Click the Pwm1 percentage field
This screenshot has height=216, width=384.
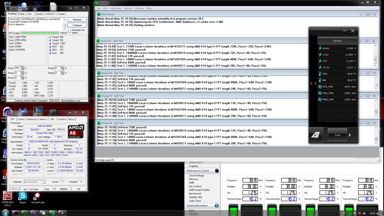tap(18, 68)
